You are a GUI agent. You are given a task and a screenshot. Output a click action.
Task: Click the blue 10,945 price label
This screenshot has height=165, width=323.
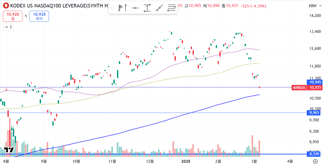(315, 82)
